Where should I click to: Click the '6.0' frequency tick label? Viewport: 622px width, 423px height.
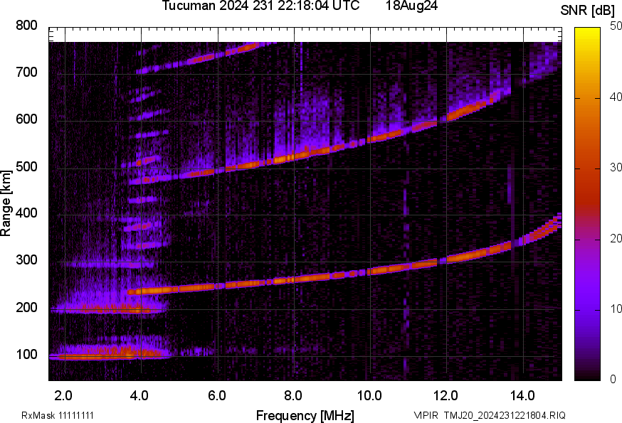216,396
